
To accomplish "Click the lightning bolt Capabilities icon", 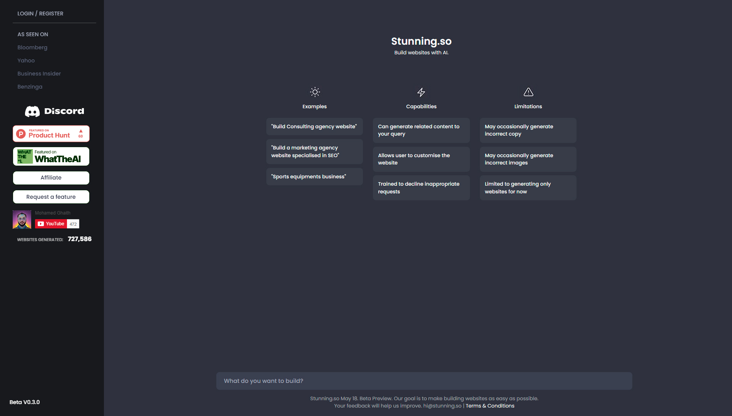I will coord(421,92).
